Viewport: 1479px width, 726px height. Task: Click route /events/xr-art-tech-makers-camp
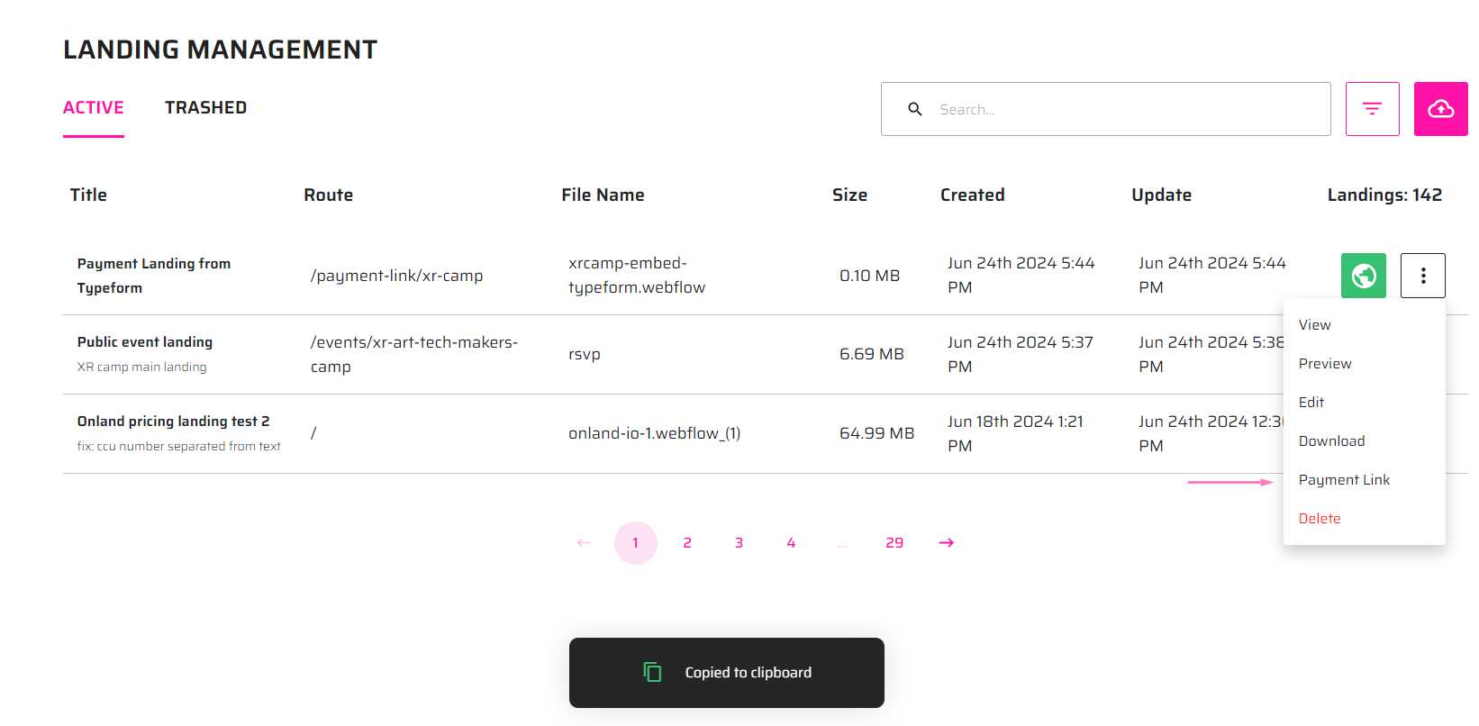coord(414,354)
